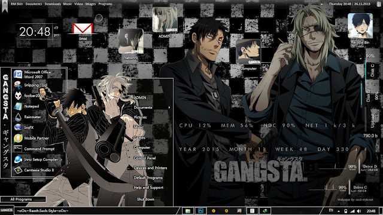The image size is (383, 215).
Task: Open the Gmail icon on the desktop
Action: pyautogui.click(x=83, y=29)
